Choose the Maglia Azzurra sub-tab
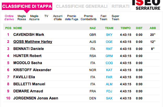Screen dimensions: 163x107 [x=34, y=18]
